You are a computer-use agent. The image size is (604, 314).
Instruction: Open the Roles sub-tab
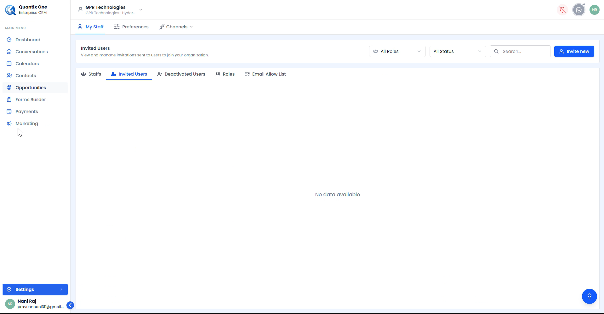[x=225, y=74]
